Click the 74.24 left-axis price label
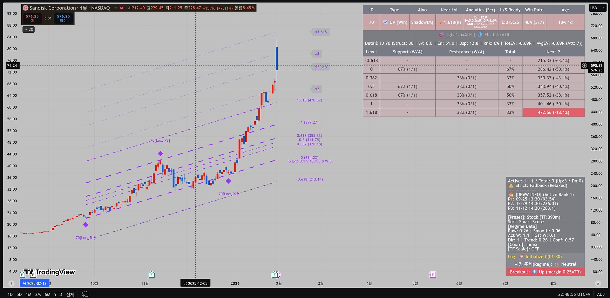Screen dimensions: 610x298 pos(12,65)
